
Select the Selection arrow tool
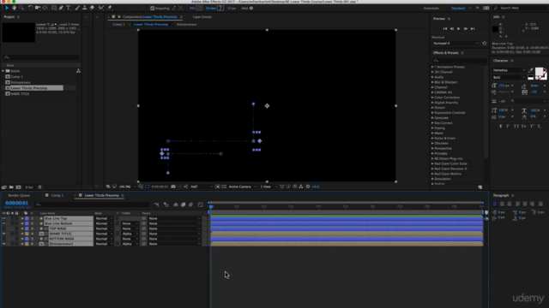pyautogui.click(x=7, y=8)
